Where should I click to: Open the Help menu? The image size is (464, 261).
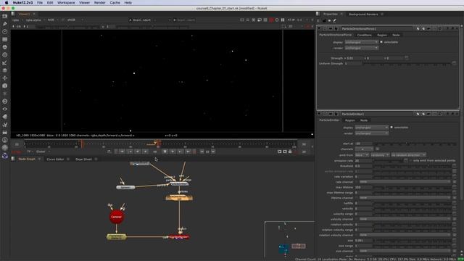(x=128, y=3)
